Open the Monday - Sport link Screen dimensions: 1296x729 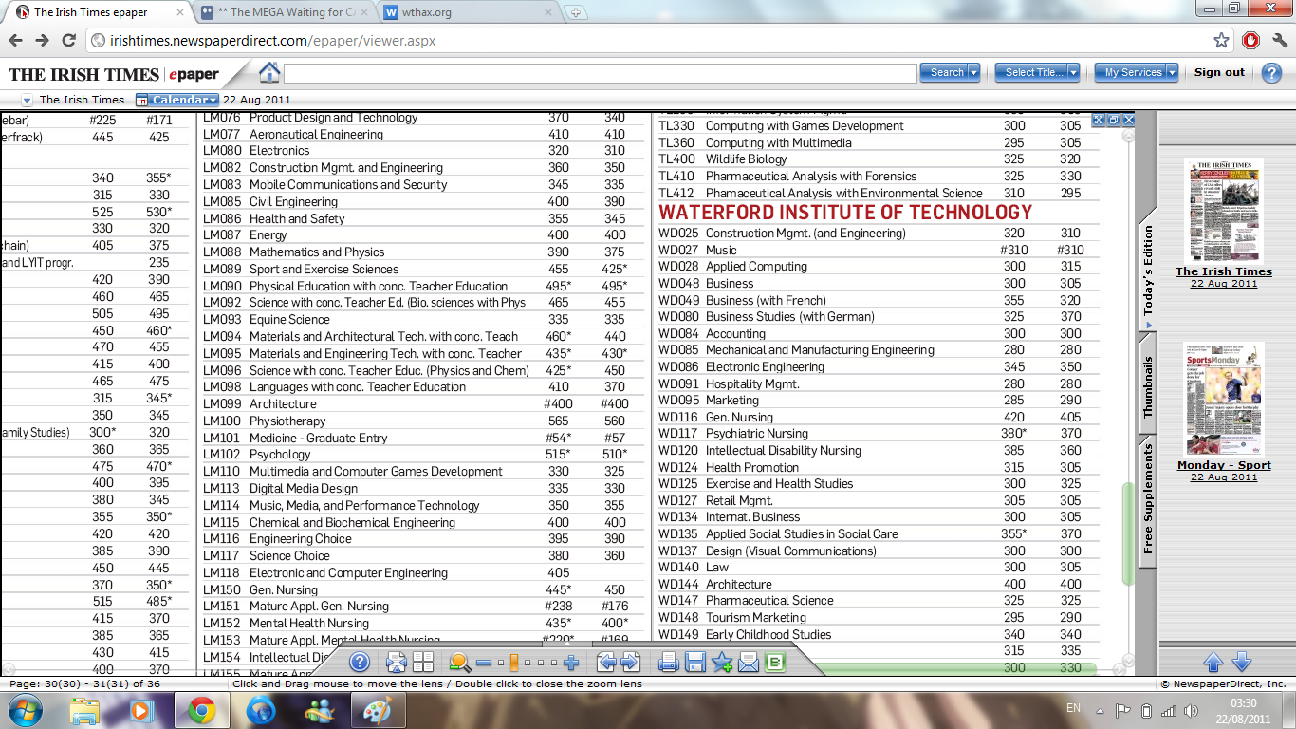pos(1224,465)
